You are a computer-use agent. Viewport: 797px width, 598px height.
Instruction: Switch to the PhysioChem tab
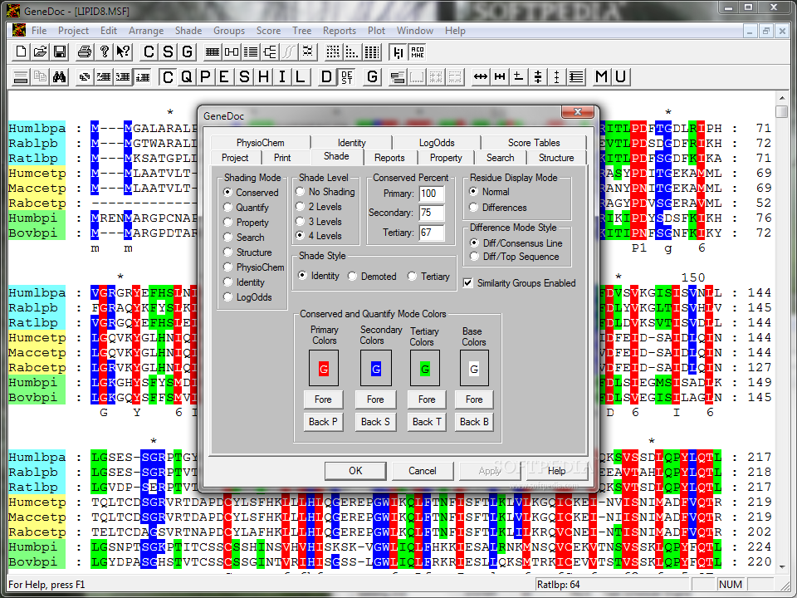tap(260, 143)
